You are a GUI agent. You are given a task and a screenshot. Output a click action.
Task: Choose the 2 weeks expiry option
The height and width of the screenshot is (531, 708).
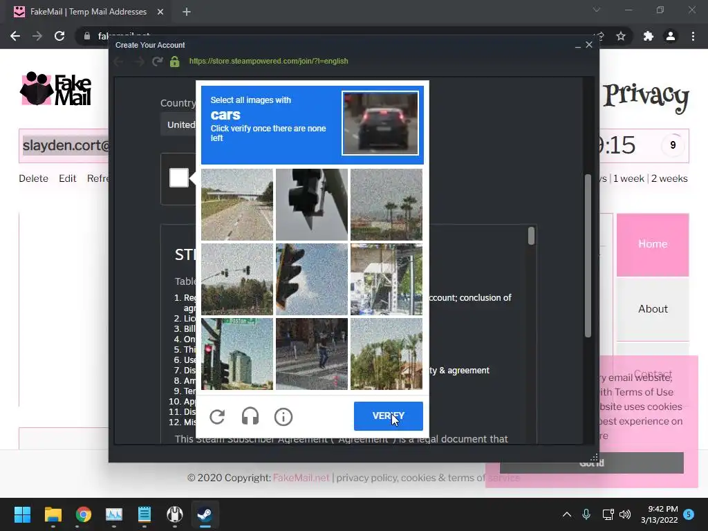[669, 178]
